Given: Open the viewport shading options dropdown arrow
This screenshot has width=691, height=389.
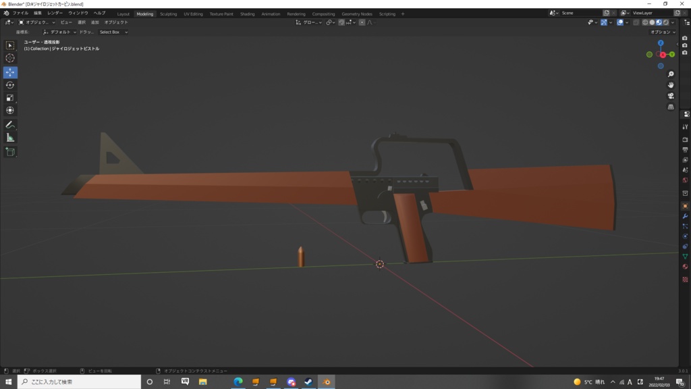Looking at the screenshot, I should pos(673,22).
